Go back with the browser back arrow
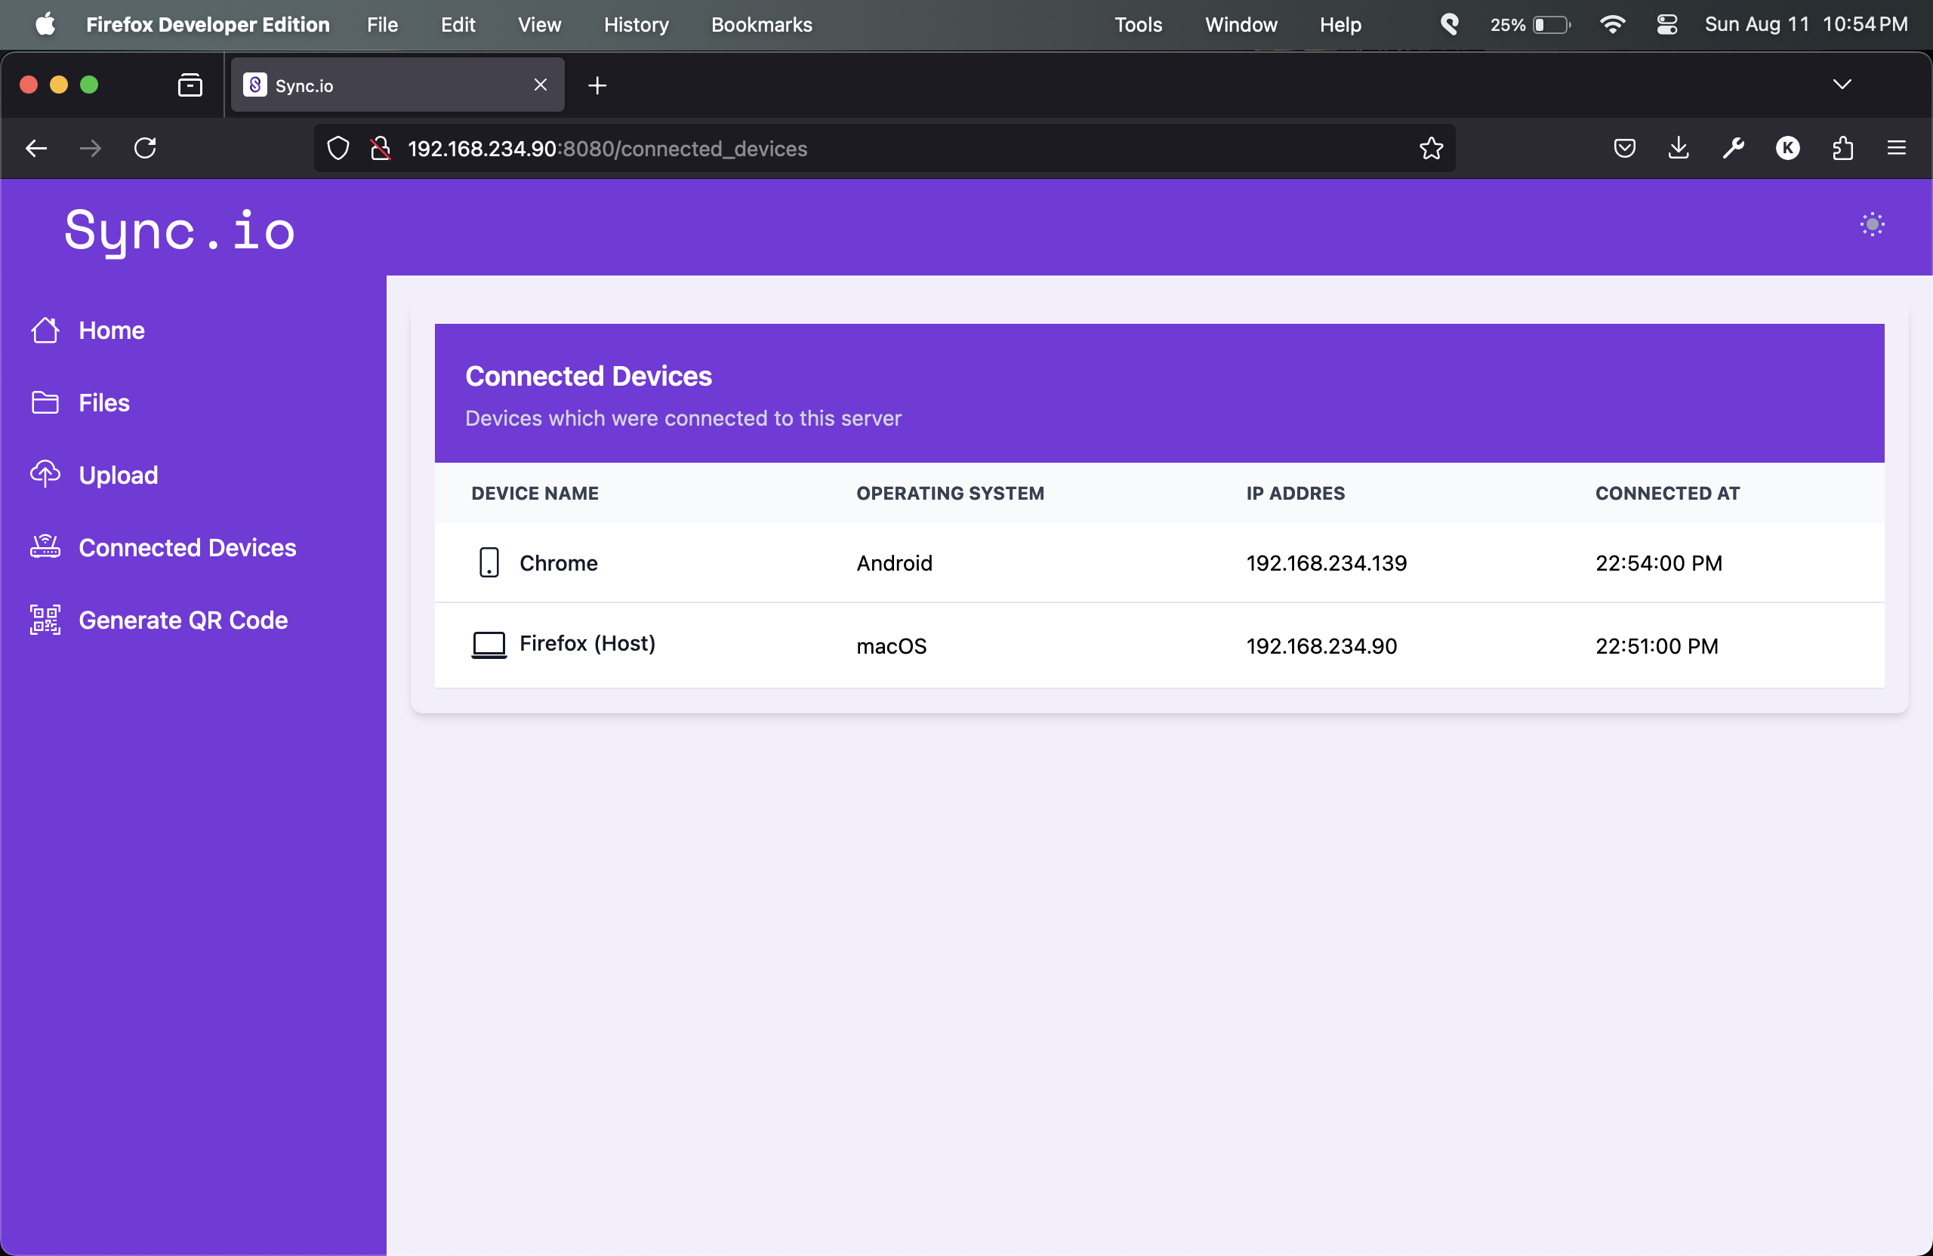The height and width of the screenshot is (1256, 1933). 36,149
